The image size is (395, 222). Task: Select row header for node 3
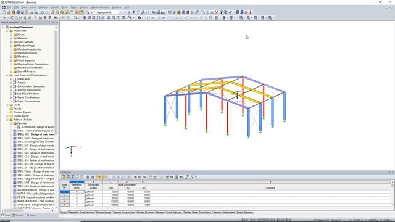tap(64, 199)
